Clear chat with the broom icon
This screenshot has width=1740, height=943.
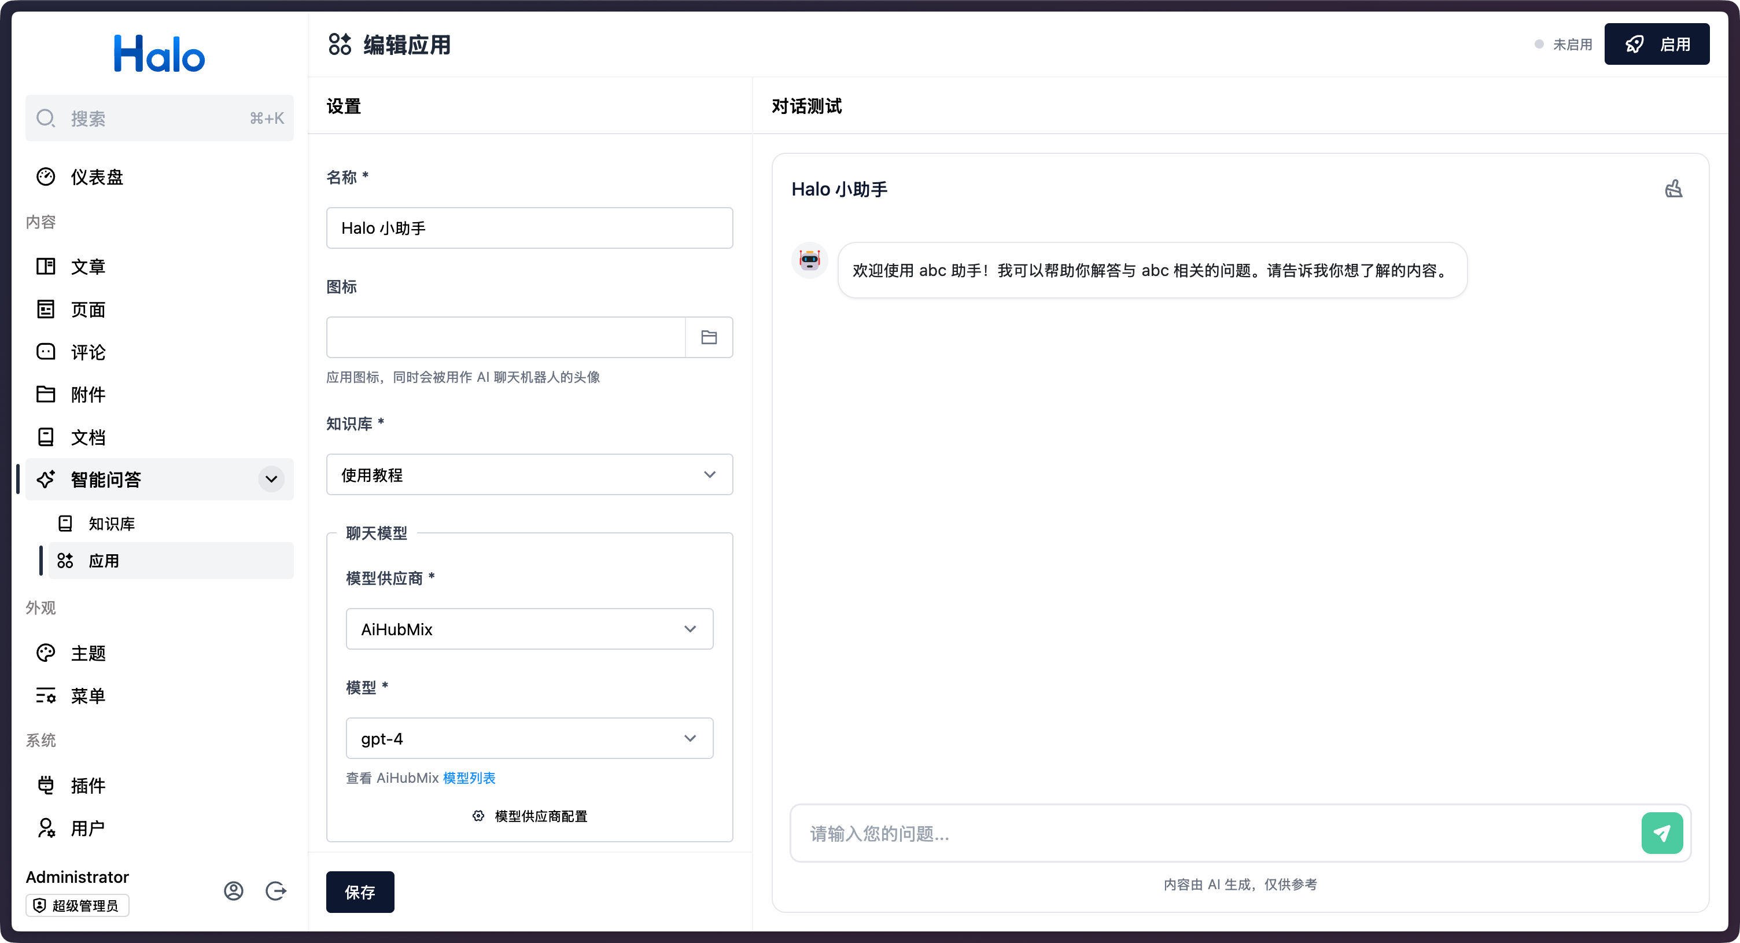point(1674,189)
